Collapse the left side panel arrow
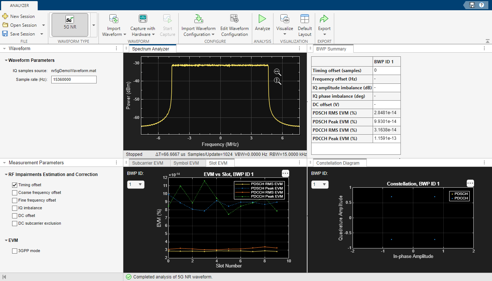Screen dimensions: 492x281 (4, 277)
